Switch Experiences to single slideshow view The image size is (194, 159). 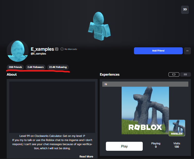(x=174, y=74)
